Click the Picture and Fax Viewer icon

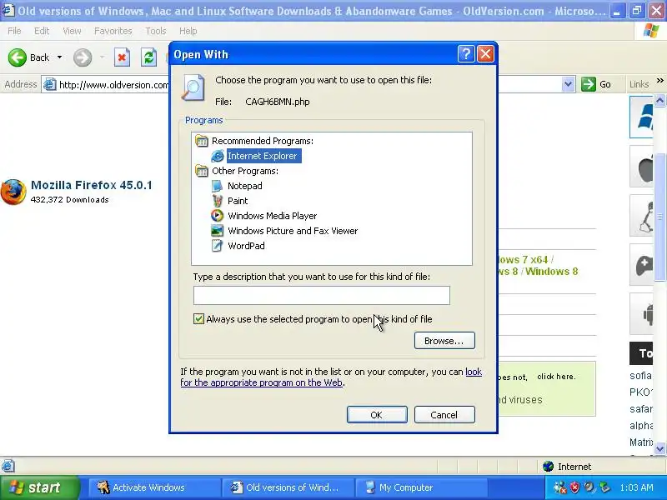[x=217, y=231]
